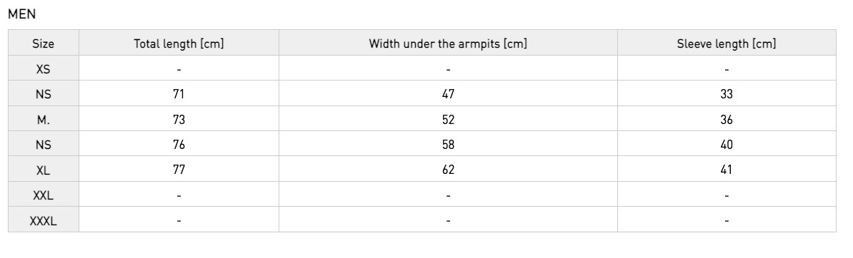Select the XXL size row label

click(44, 195)
